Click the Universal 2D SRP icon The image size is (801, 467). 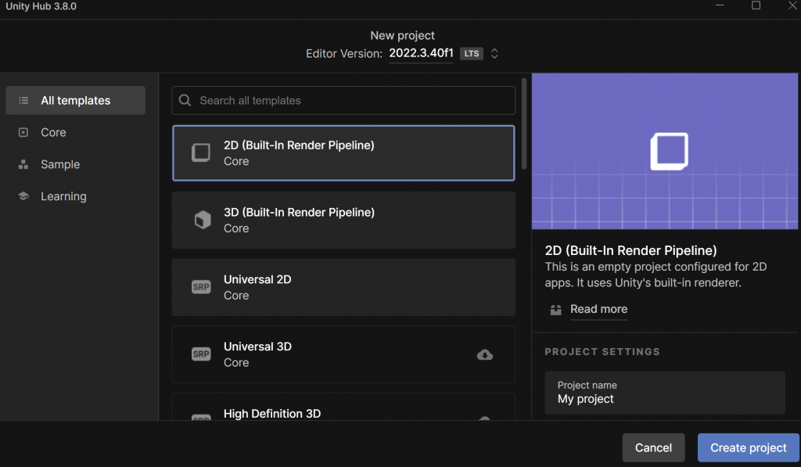pos(201,286)
